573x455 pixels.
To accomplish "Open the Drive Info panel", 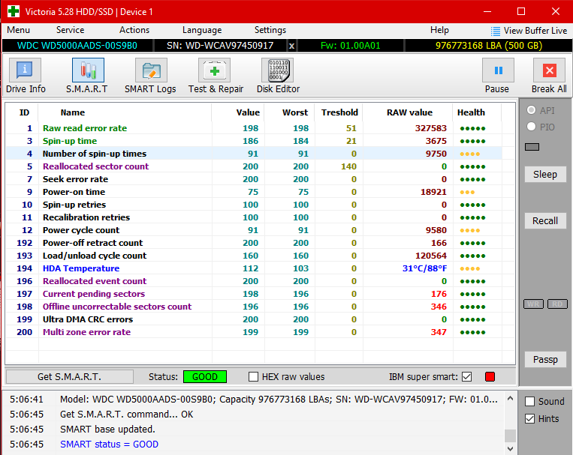I will point(26,76).
